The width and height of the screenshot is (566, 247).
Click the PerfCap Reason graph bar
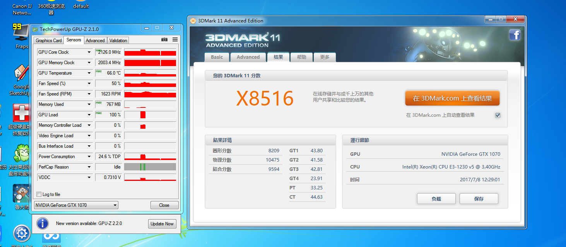[x=150, y=167]
